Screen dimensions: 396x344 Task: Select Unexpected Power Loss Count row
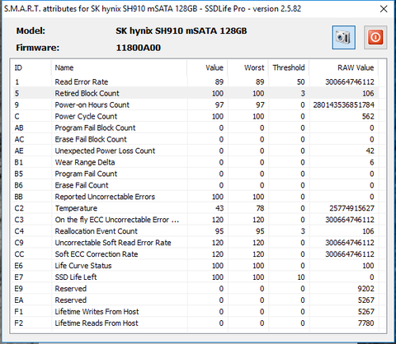[195, 151]
